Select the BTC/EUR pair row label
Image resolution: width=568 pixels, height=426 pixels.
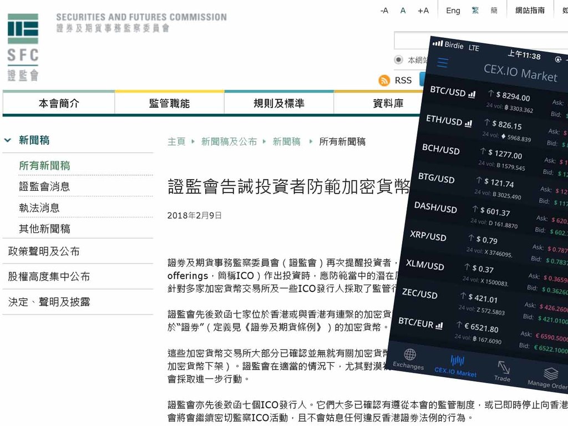[415, 322]
